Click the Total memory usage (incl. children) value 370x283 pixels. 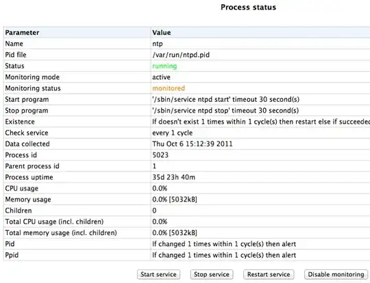(175, 233)
